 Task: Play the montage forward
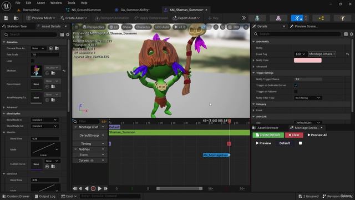pos(99,189)
